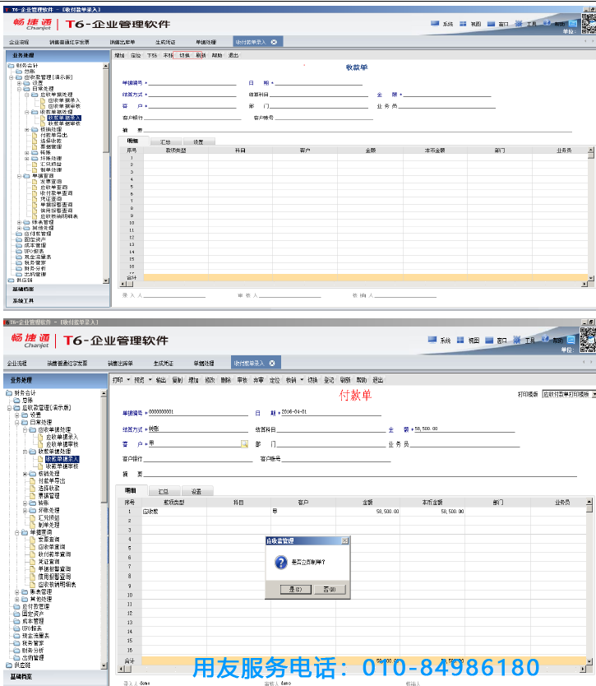Click 删除 on lower window toolbar

pyautogui.click(x=226, y=380)
